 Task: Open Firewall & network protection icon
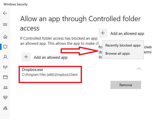[5, 67]
